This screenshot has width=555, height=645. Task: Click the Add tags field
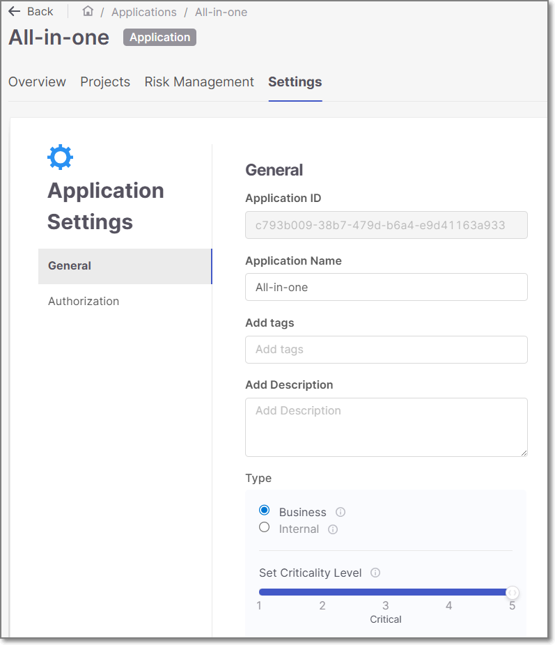[x=386, y=350]
